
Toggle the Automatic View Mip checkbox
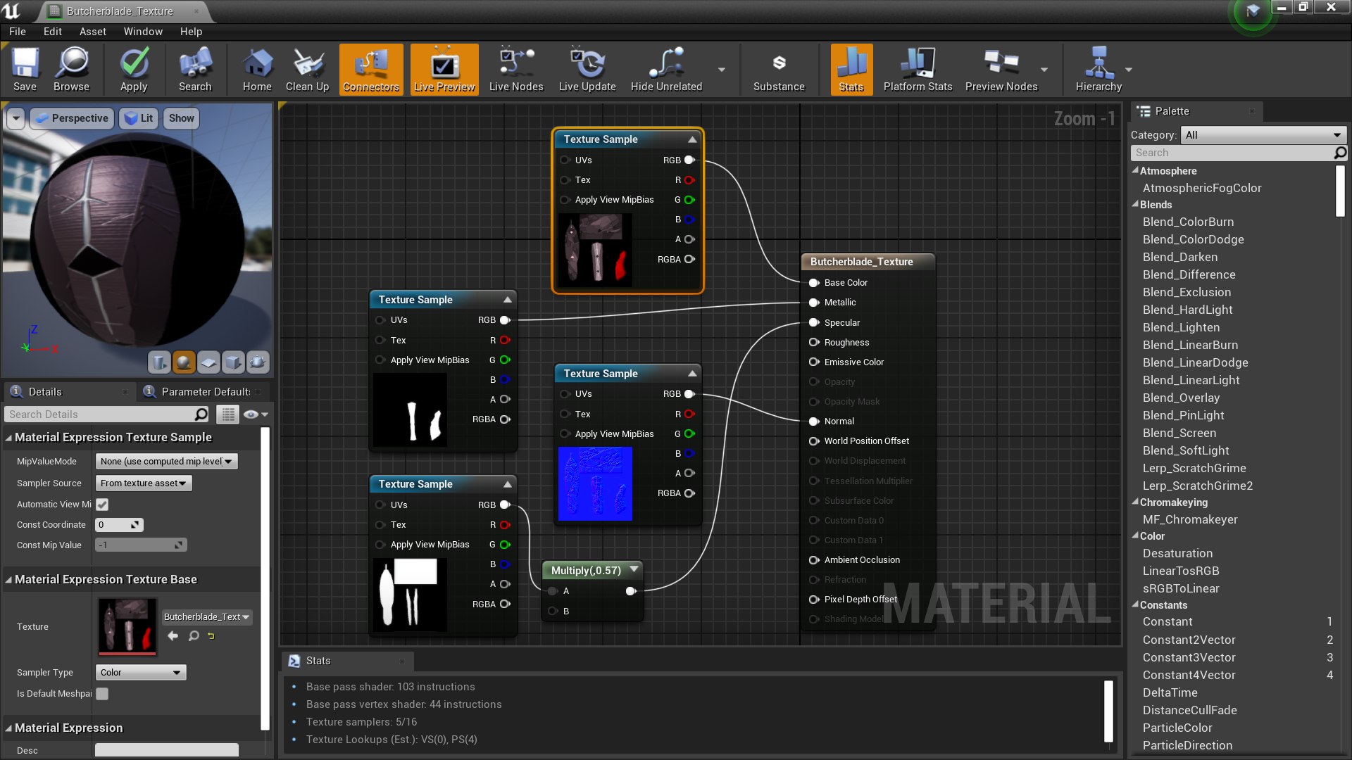click(102, 505)
